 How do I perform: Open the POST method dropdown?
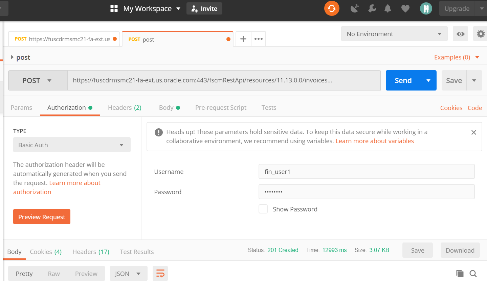click(38, 80)
